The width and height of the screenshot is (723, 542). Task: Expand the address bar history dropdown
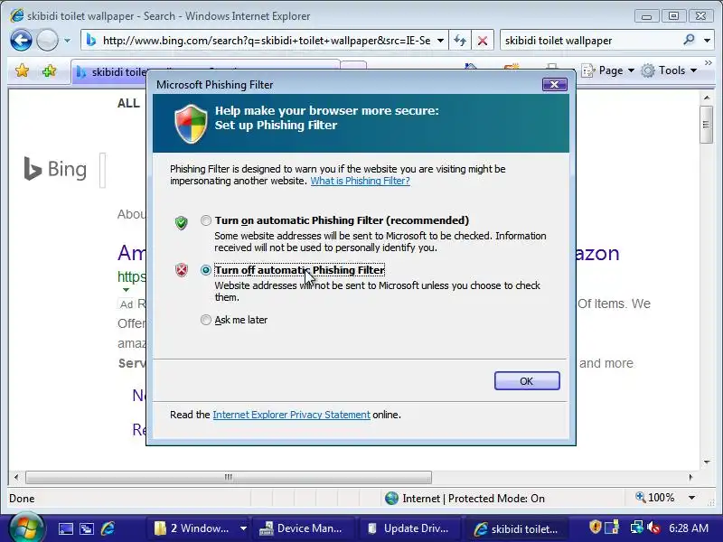click(440, 41)
